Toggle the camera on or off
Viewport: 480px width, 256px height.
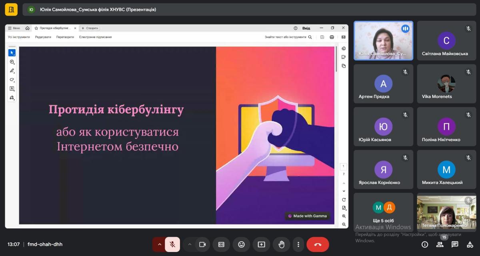click(202, 244)
